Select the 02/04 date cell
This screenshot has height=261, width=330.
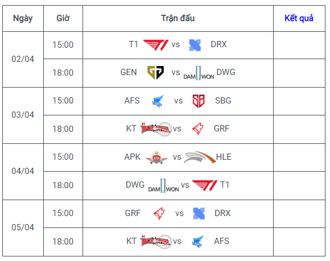(23, 59)
